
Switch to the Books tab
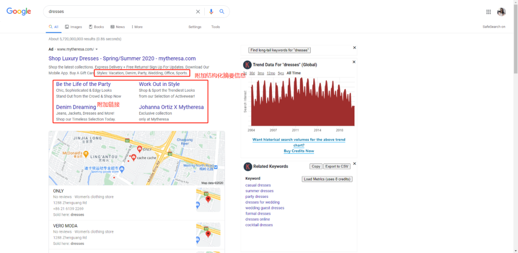(x=96, y=27)
